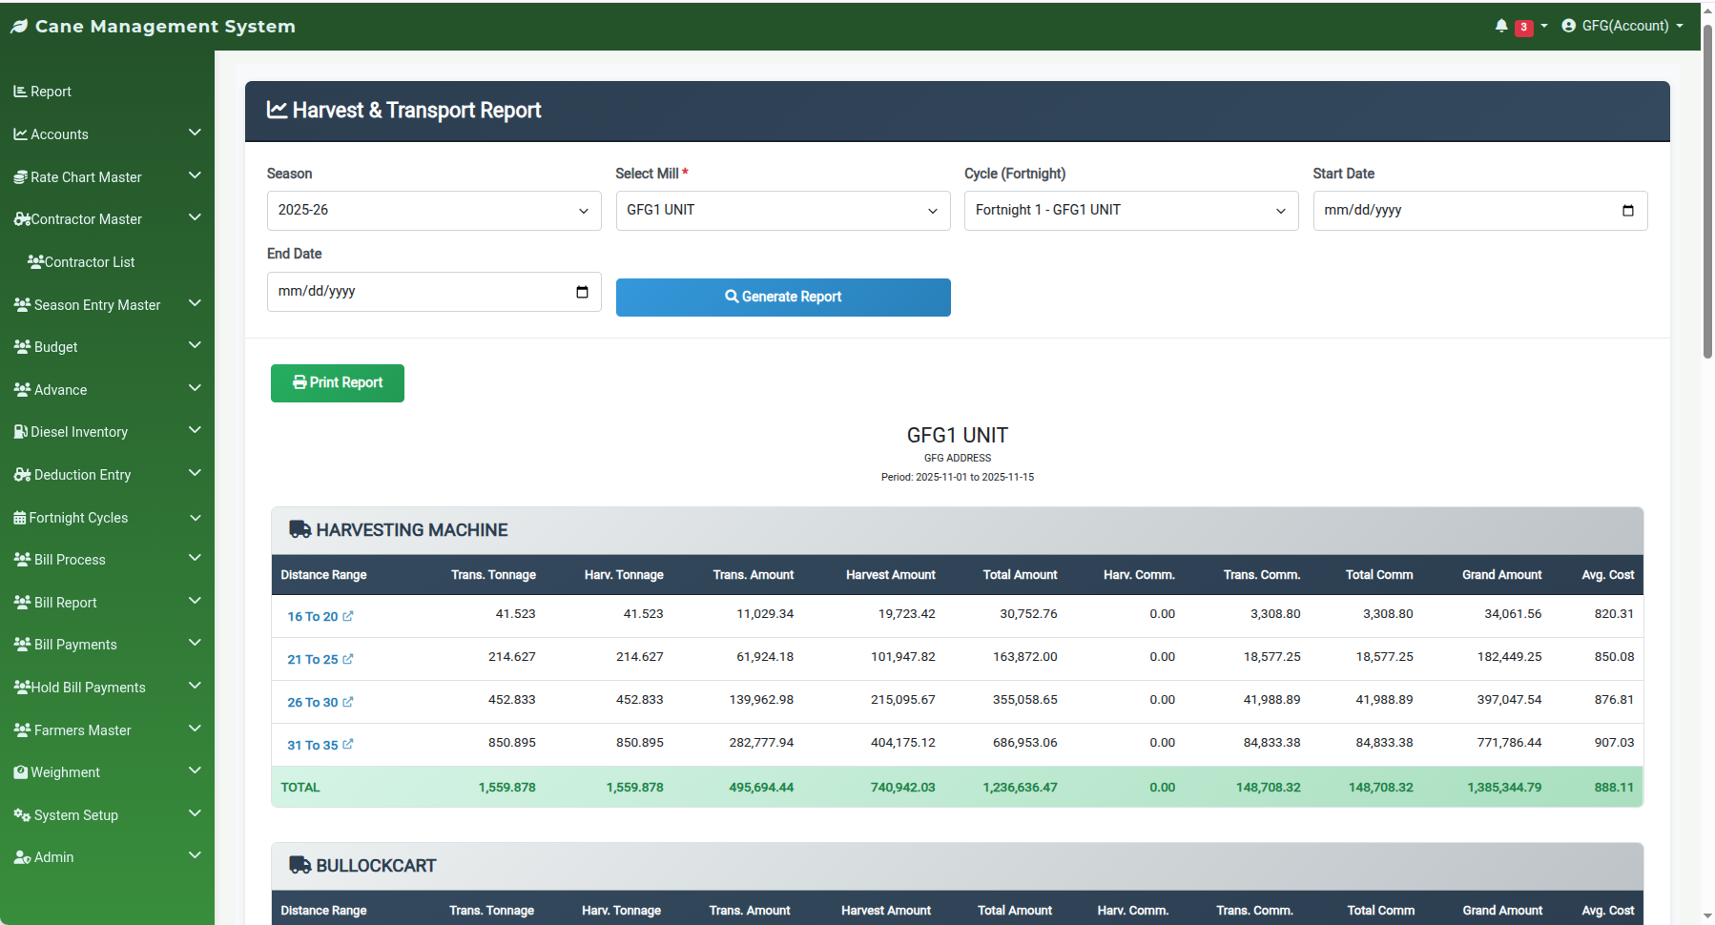This screenshot has width=1715, height=925.
Task: Click the page vertical scrollbar
Action: [1707, 191]
